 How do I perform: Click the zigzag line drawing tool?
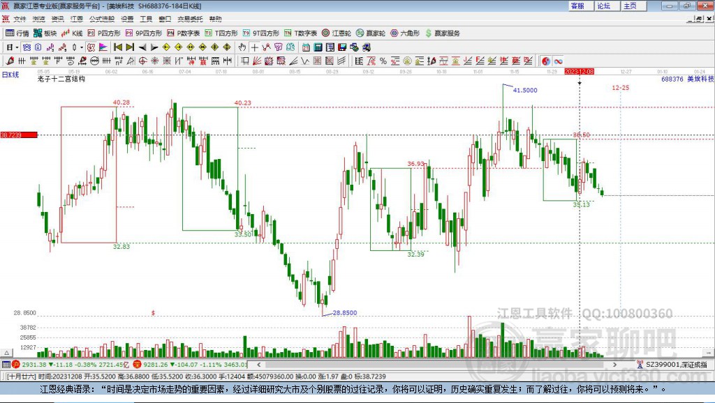[x=304, y=61]
